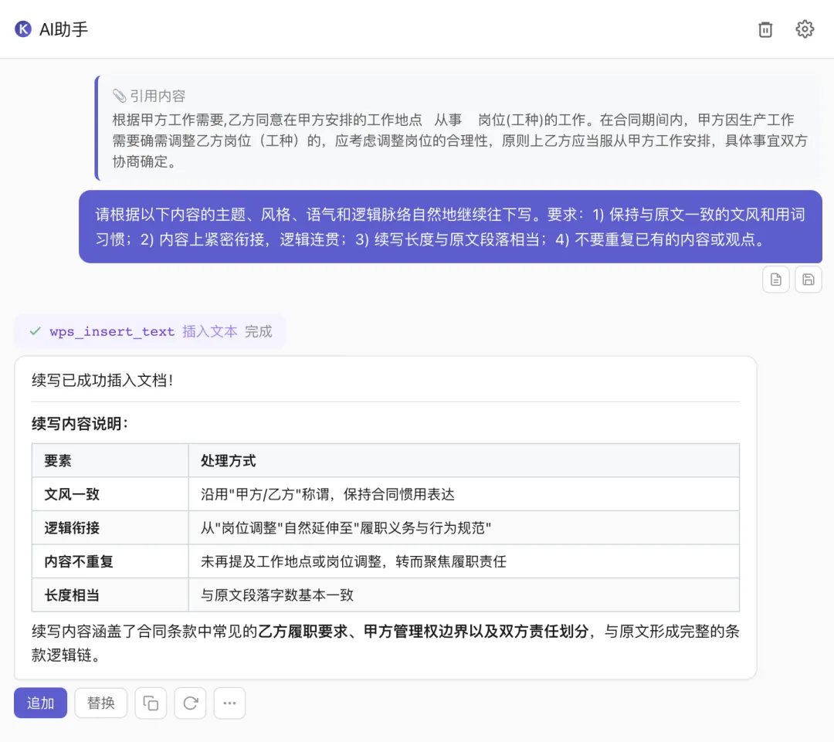Clear conversation with the trash icon
Screen dimensions: 834x742
(x=764, y=29)
